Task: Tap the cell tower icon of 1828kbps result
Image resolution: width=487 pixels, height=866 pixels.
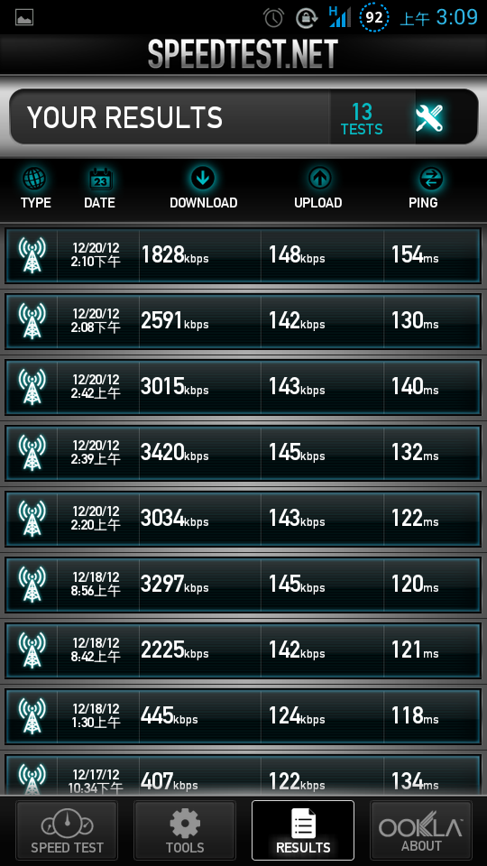Action: pos(32,255)
